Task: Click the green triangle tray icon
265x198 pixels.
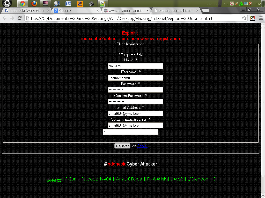Action: pyautogui.click(x=241, y=4)
